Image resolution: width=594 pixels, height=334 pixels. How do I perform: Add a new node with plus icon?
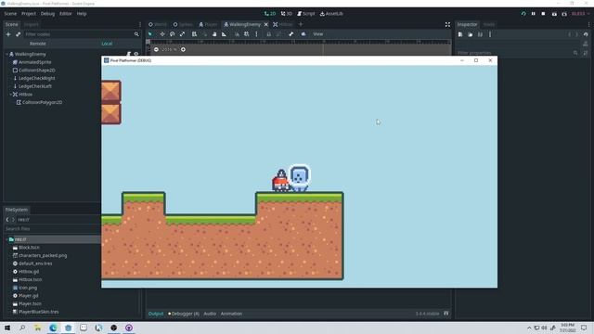click(x=8, y=34)
